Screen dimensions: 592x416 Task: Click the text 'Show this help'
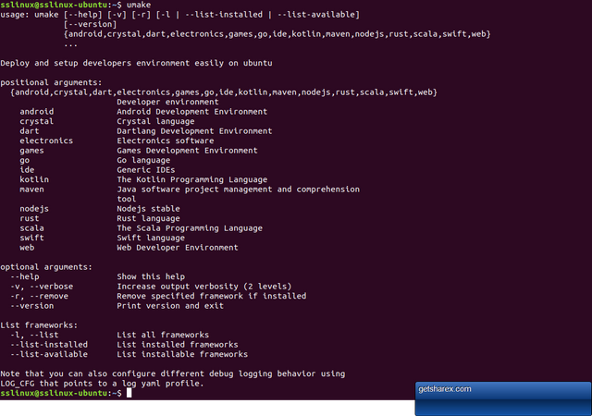pos(151,276)
